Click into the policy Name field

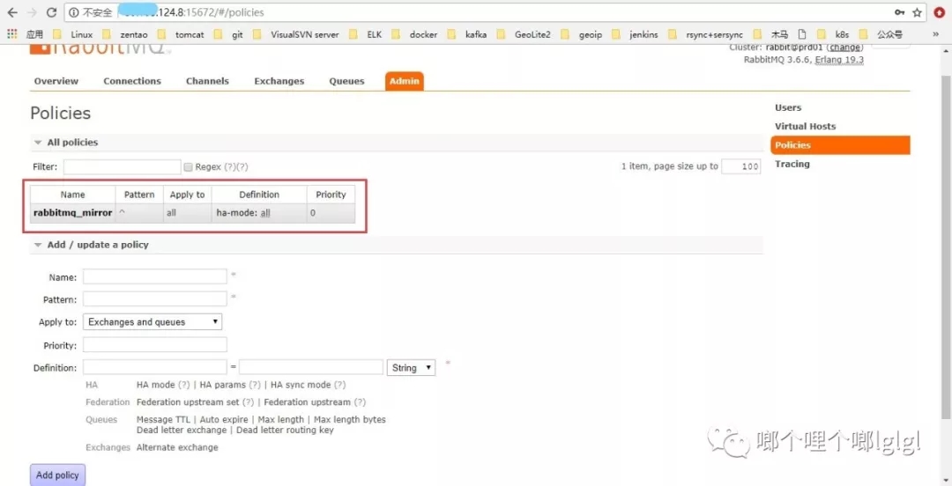pyautogui.click(x=154, y=277)
